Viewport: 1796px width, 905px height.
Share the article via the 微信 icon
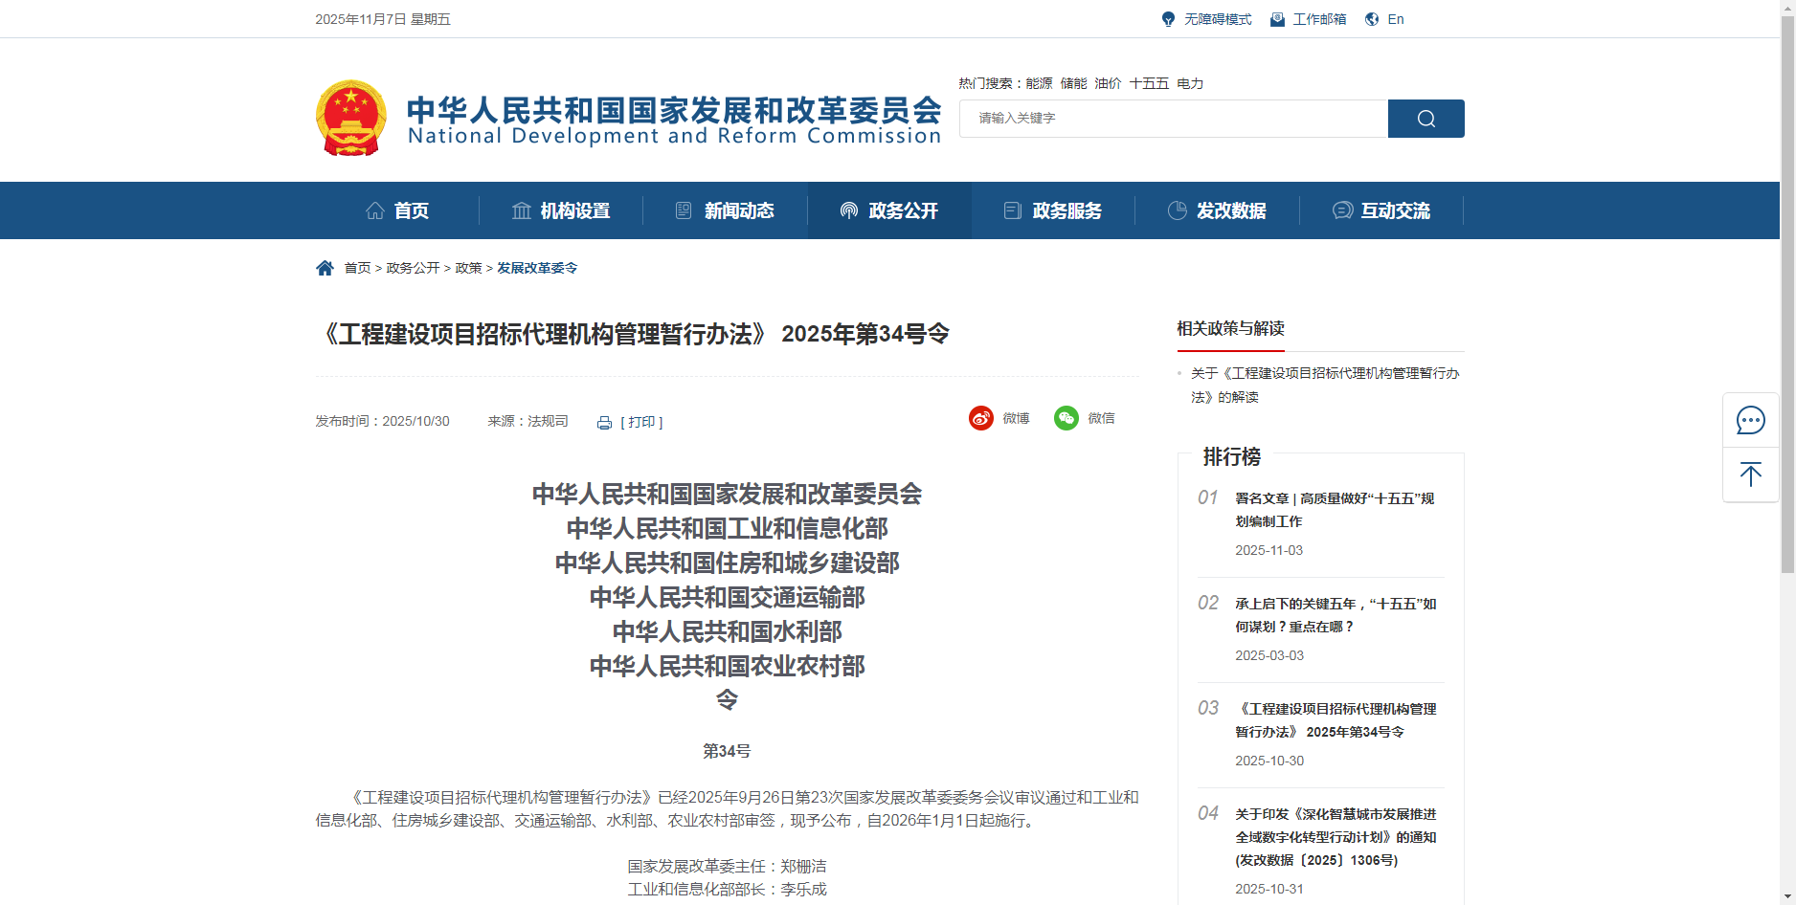tap(1066, 418)
